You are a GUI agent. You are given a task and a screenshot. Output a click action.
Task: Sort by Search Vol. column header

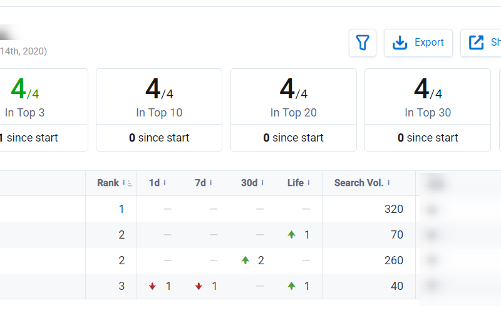coord(358,183)
